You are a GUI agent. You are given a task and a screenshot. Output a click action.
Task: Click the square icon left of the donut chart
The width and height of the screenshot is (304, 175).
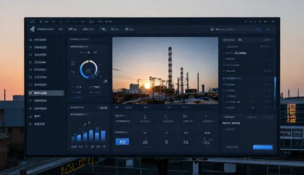click(73, 63)
